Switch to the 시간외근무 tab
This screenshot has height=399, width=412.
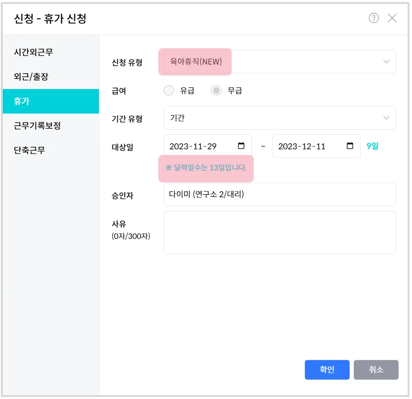(33, 52)
